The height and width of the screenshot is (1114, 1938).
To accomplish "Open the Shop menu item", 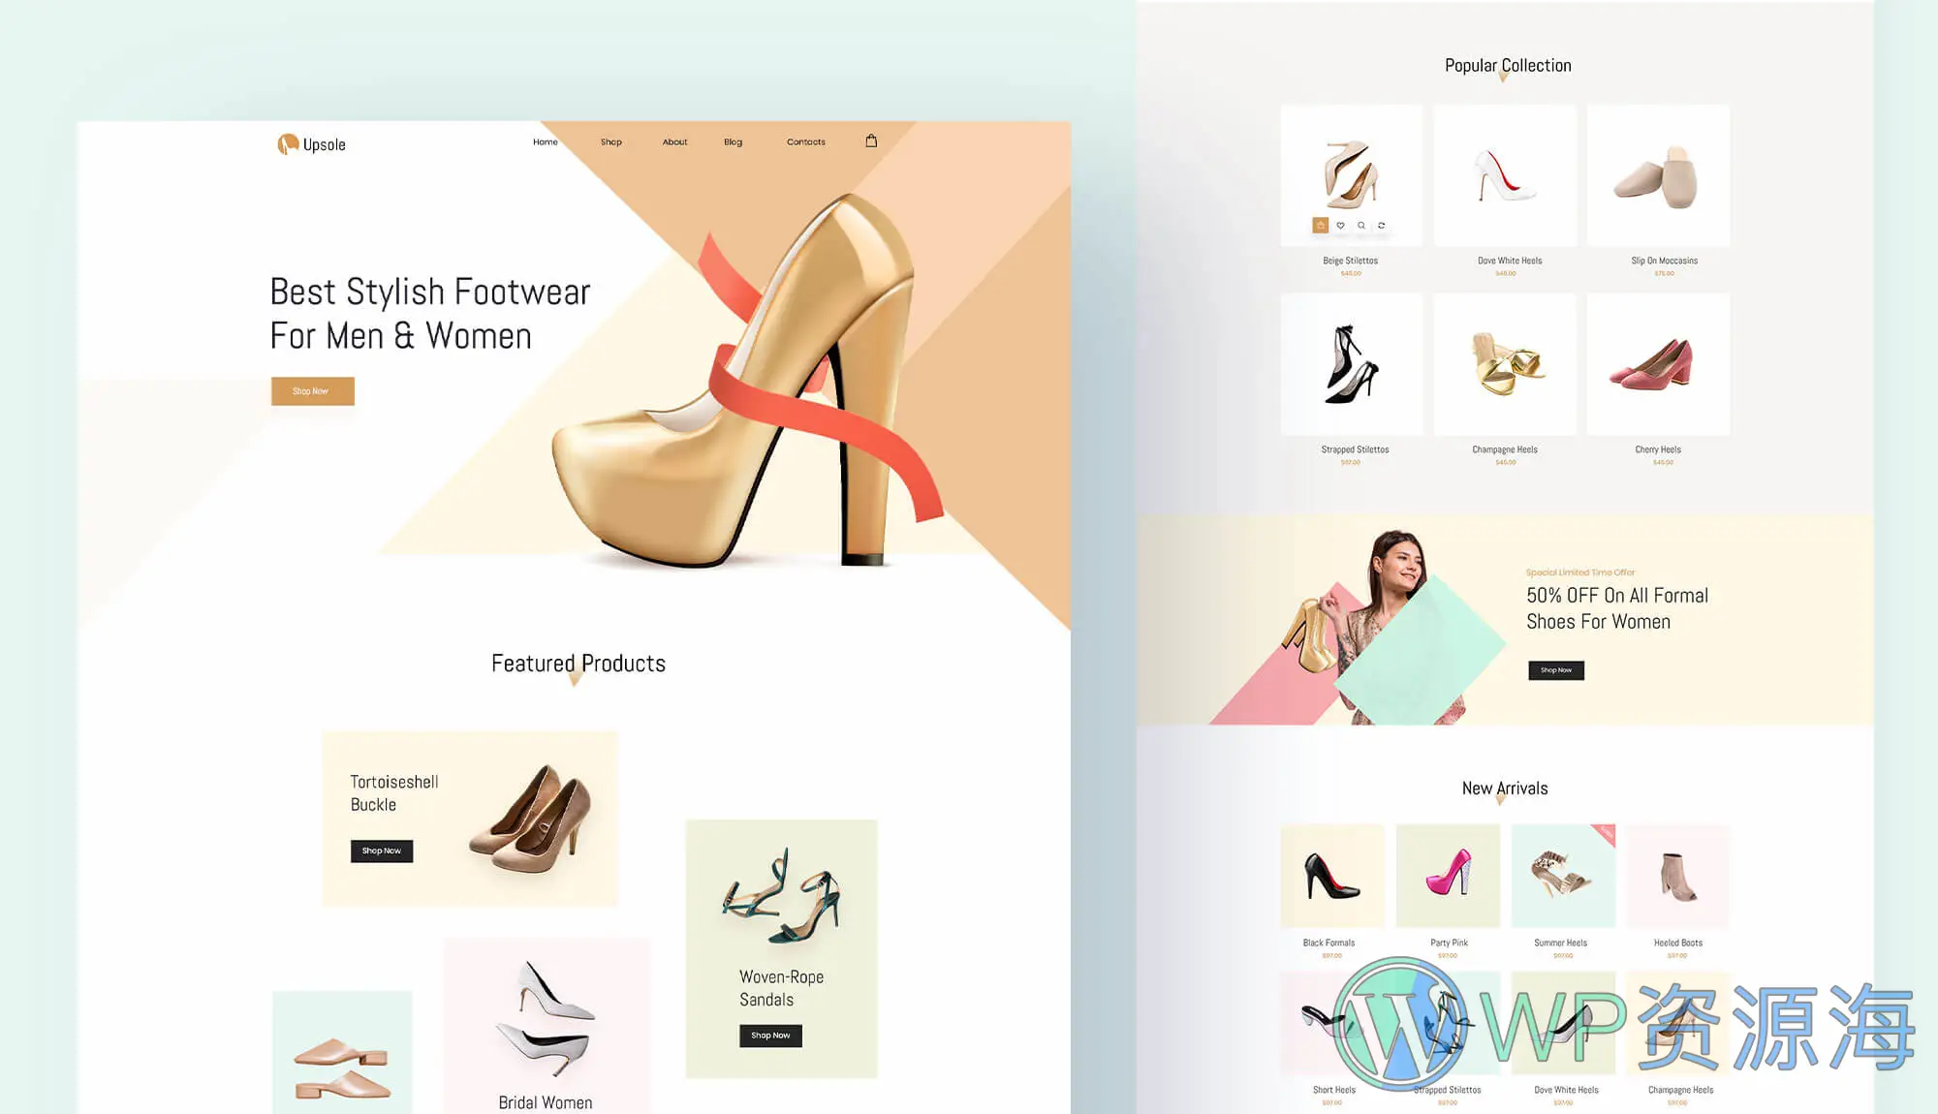I will tap(611, 141).
